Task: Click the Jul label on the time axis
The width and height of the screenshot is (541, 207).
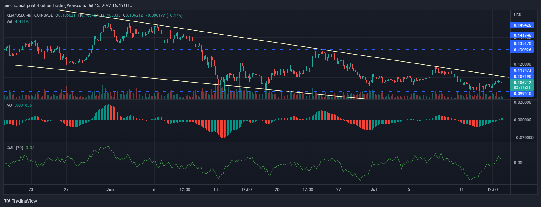Action: pyautogui.click(x=374, y=189)
